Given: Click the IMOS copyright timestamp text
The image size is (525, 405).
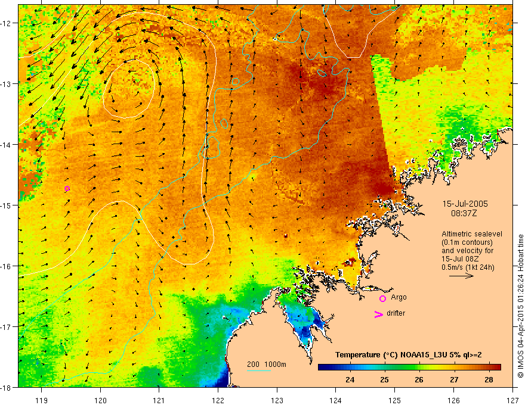Looking at the screenshot, I should [x=520, y=306].
